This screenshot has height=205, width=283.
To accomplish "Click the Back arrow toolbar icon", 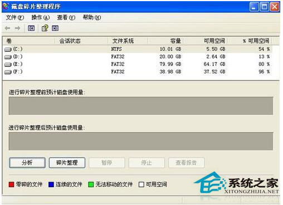I will tap(7, 28).
